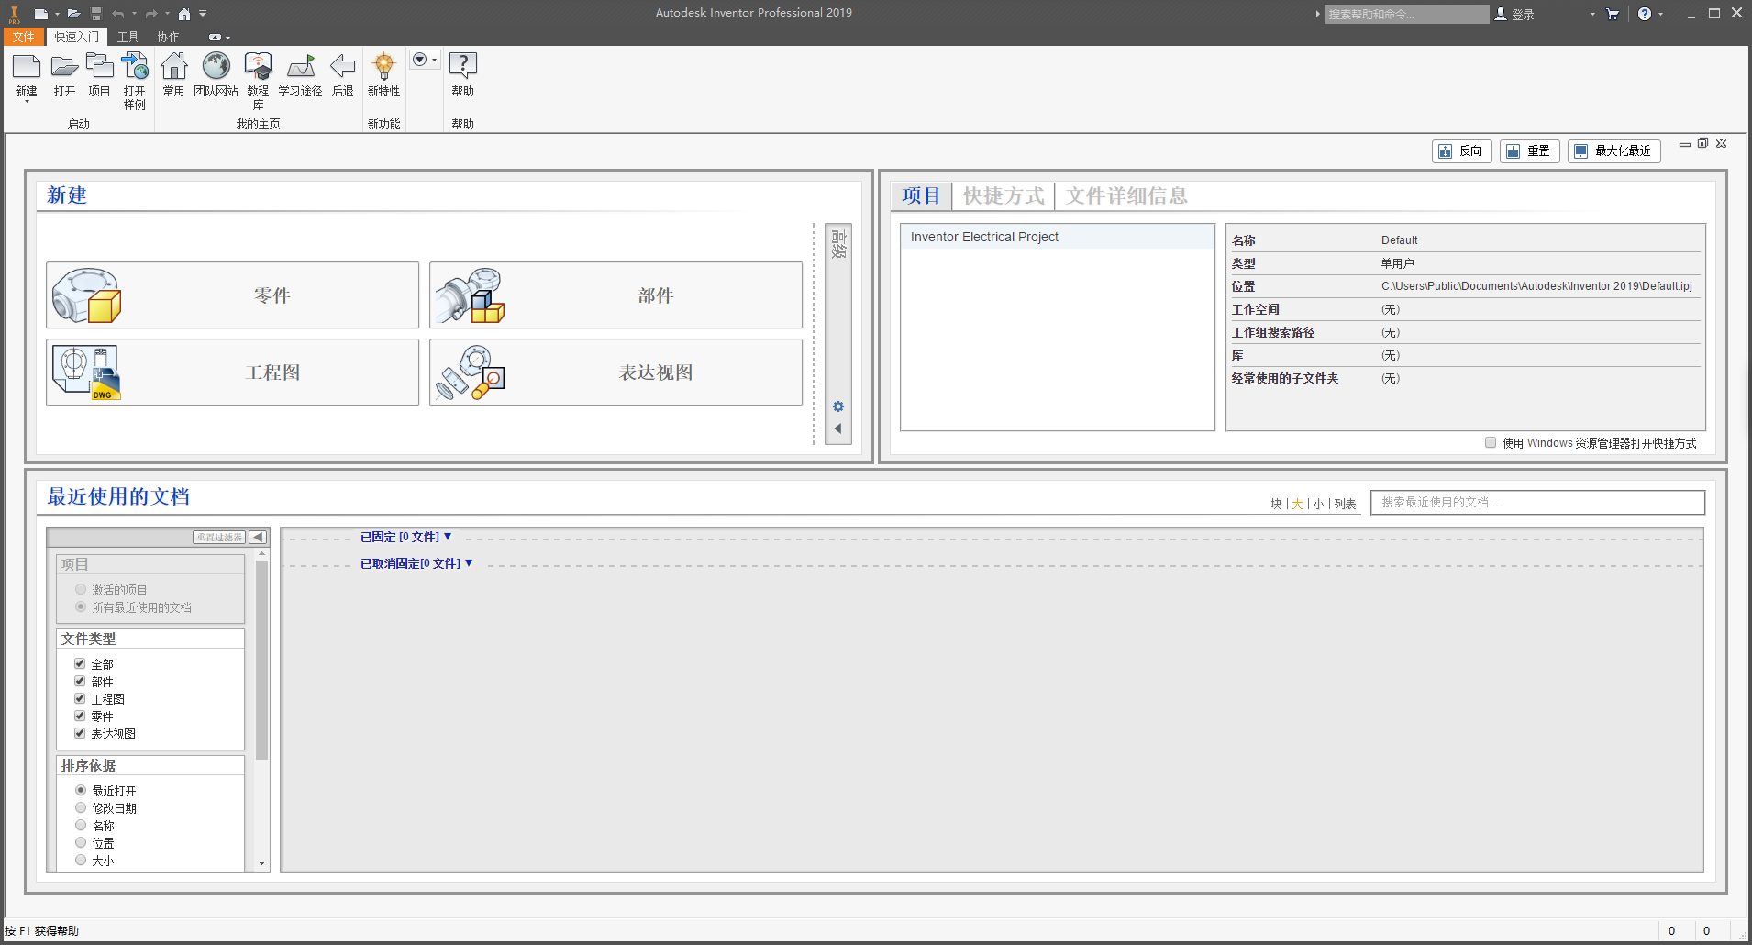
Task: Collapse the filter panel with left arrow button
Action: pos(258,538)
